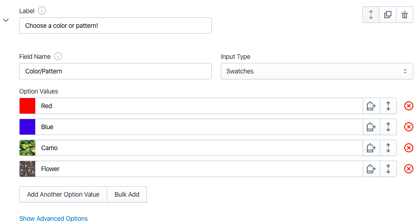Click the duplicate option icon at top right

point(388,15)
